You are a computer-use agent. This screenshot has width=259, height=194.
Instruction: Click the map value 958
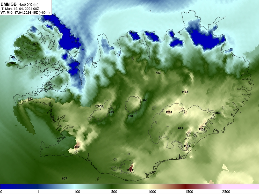click(100, 106)
